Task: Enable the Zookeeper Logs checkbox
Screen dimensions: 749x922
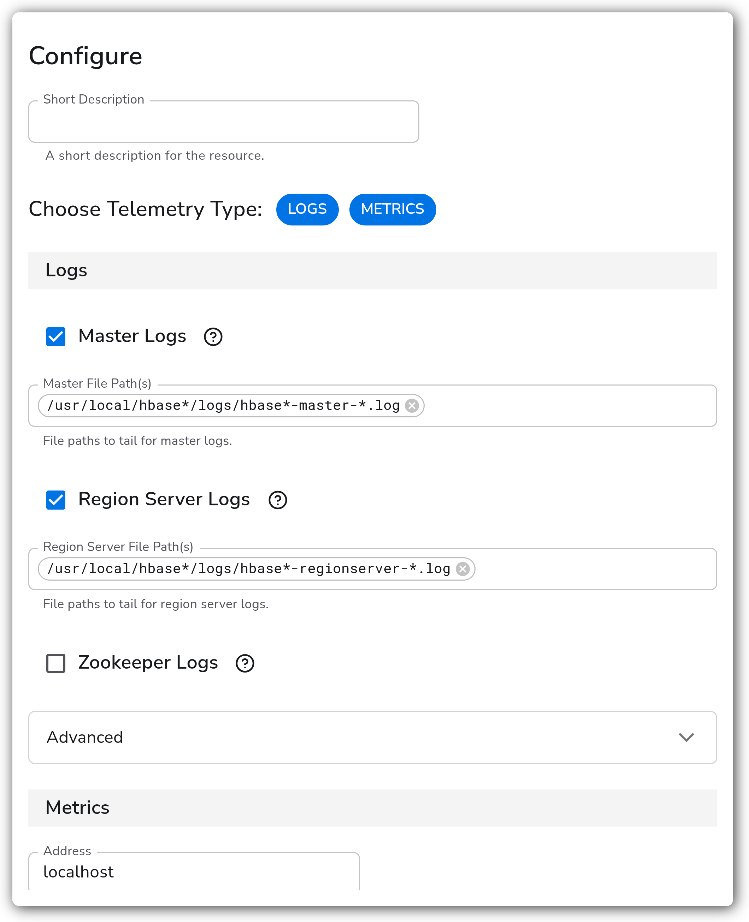Action: coord(56,663)
